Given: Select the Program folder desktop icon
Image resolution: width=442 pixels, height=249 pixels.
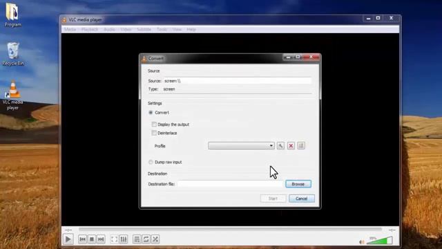Looking at the screenshot, I should (x=12, y=15).
